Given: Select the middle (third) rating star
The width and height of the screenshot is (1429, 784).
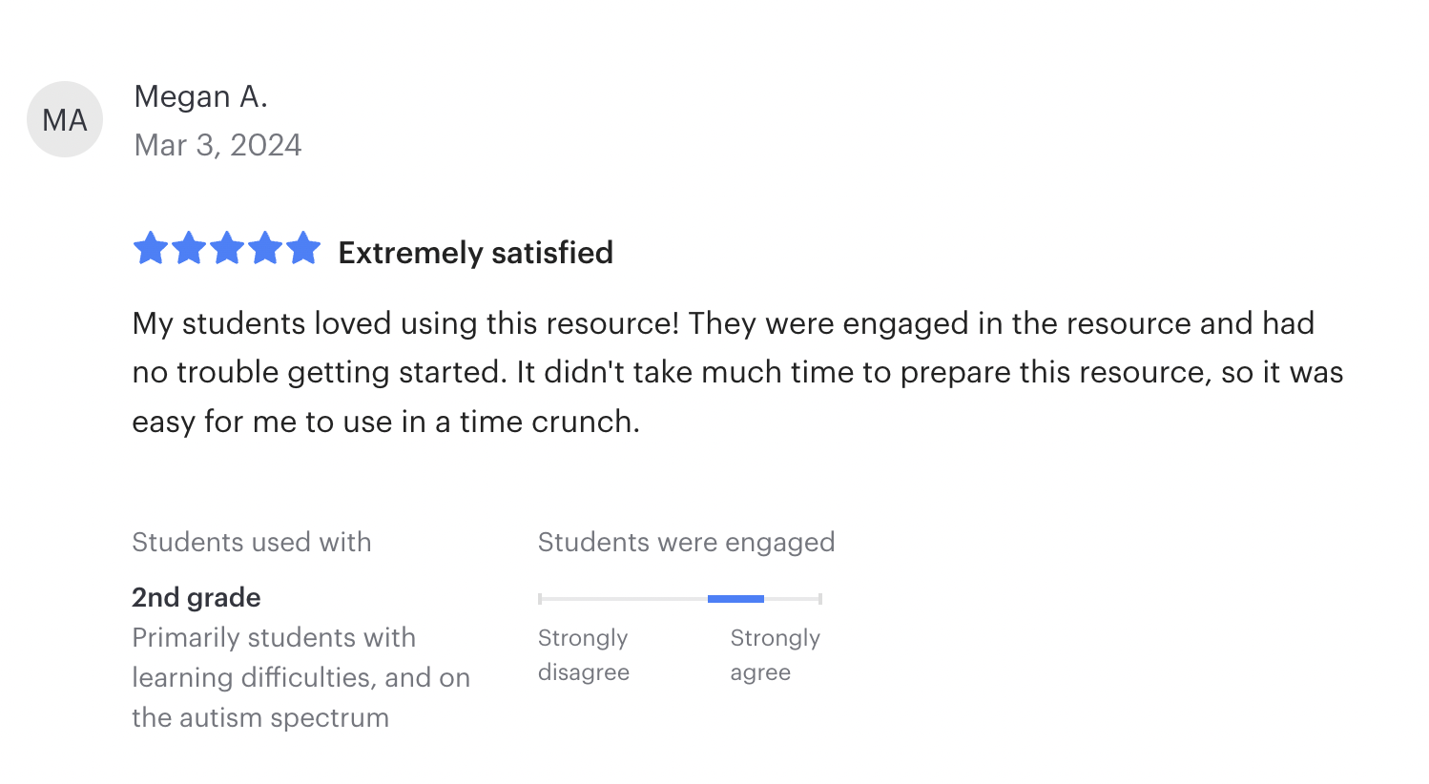Looking at the screenshot, I should [227, 248].
